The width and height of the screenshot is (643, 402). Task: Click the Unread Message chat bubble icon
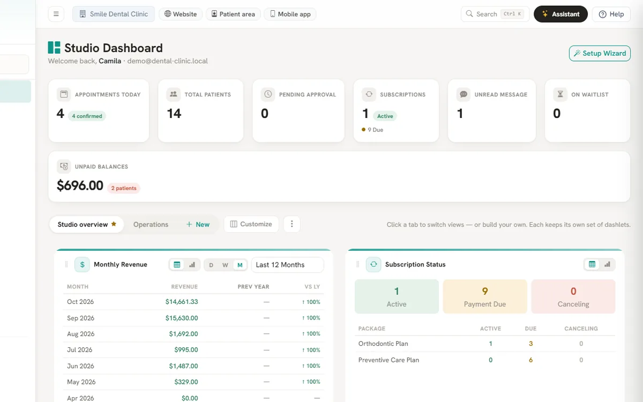[x=463, y=94]
